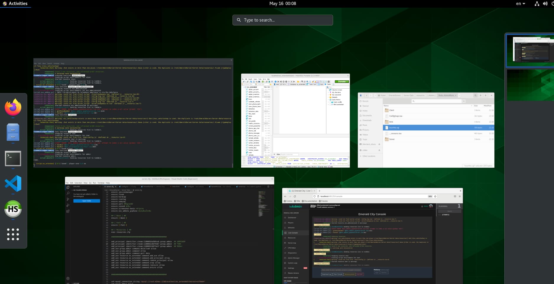Open the Files manager dock icon
This screenshot has width=554, height=284.
pyautogui.click(x=13, y=132)
